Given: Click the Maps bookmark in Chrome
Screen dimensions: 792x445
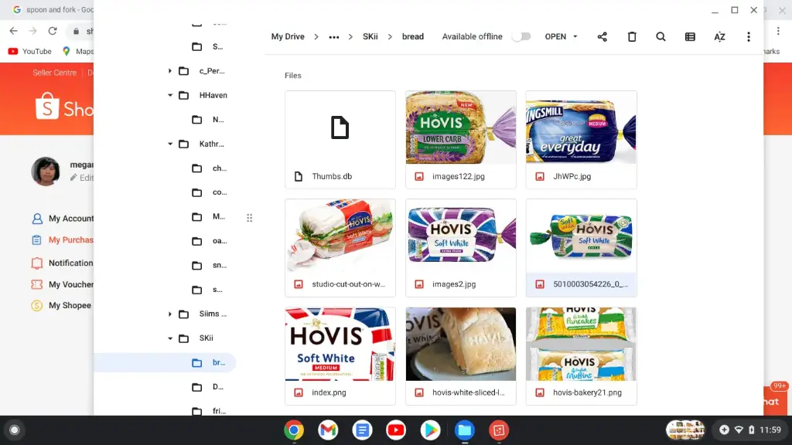Looking at the screenshot, I should tap(78, 52).
